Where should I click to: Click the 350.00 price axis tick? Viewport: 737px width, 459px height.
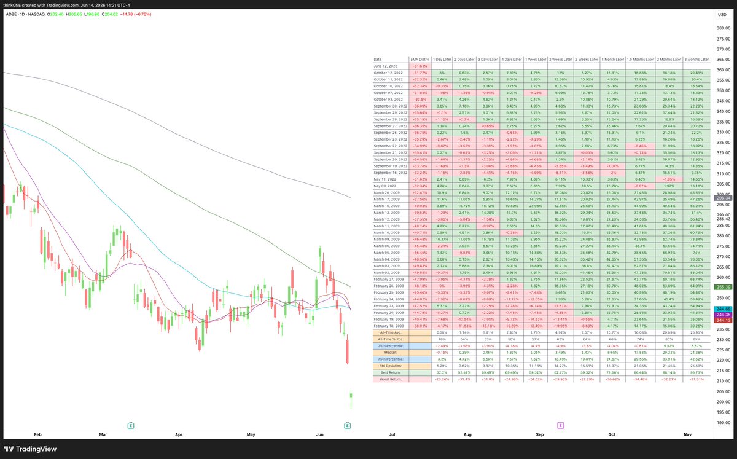[x=722, y=90]
